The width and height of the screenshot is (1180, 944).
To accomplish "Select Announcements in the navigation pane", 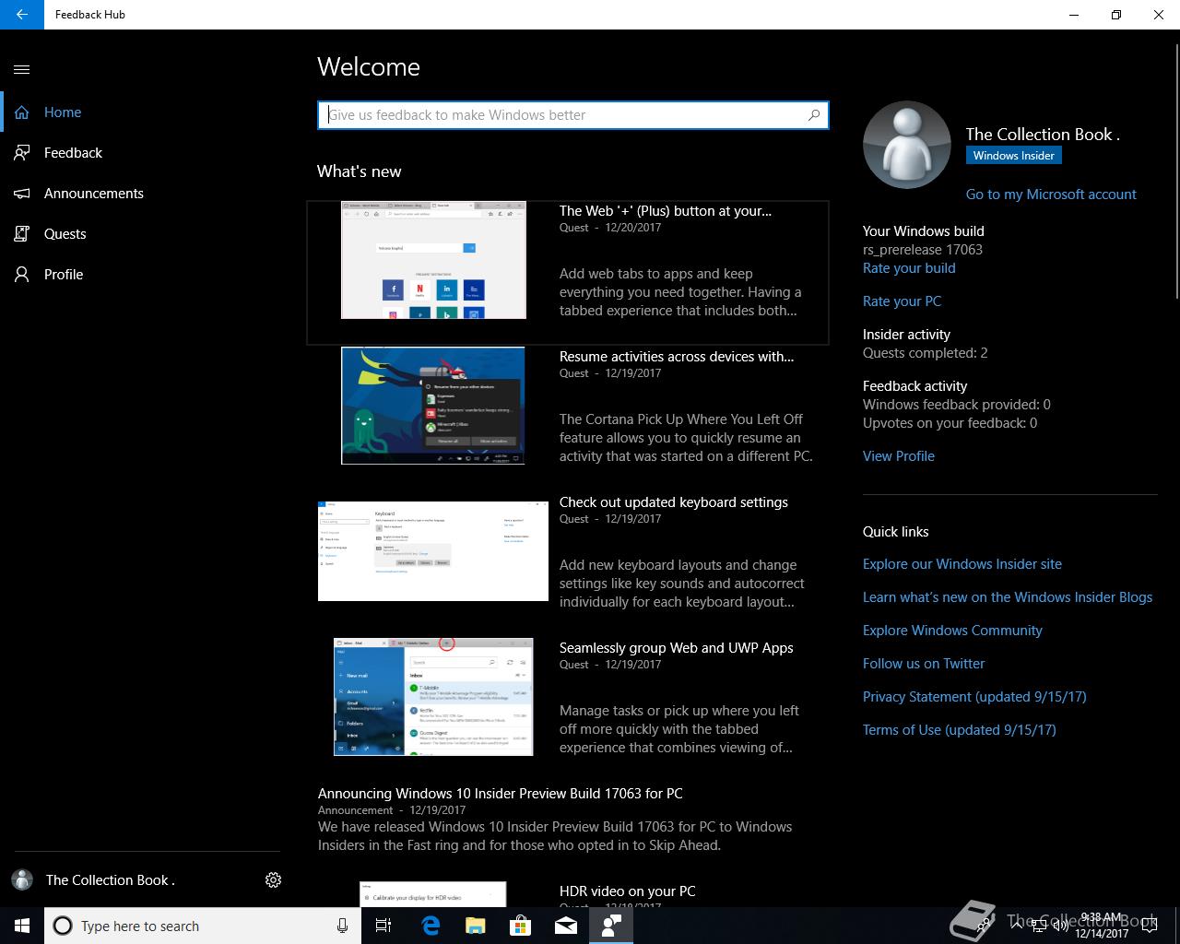I will pyautogui.click(x=140, y=194).
